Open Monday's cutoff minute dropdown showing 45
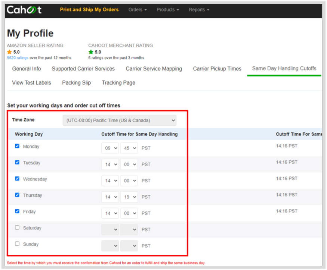This screenshot has height=270, width=327. 129,148
